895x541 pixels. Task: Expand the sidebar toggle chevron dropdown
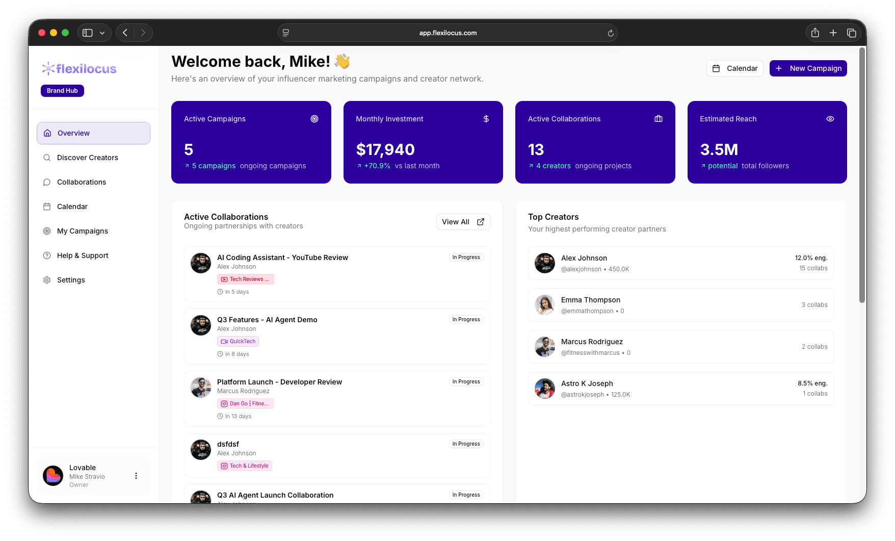(101, 32)
